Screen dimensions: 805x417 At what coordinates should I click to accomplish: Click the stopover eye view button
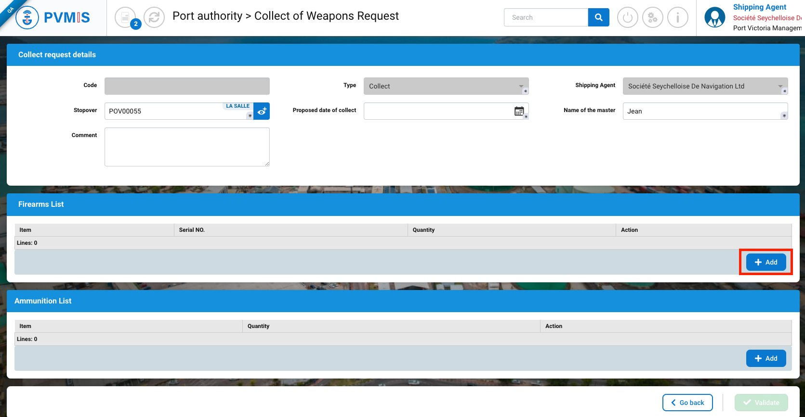(x=262, y=112)
